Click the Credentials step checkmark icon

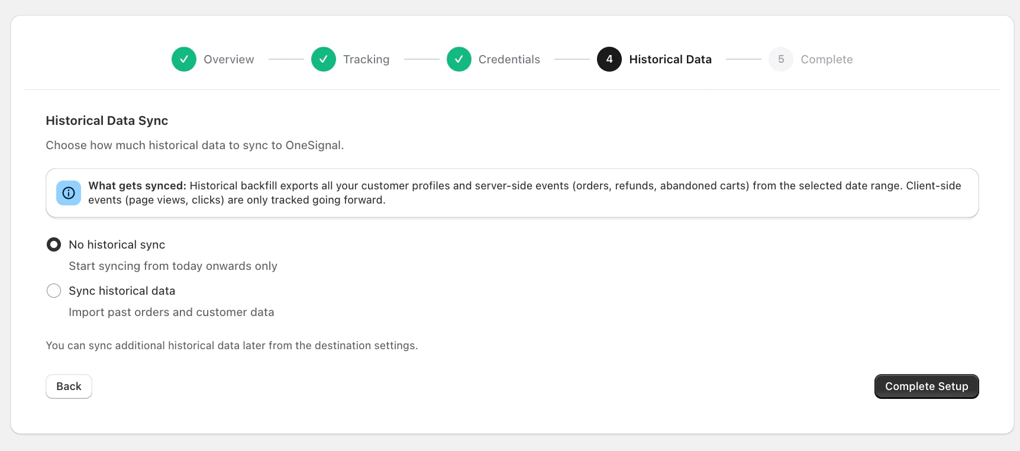[459, 59]
